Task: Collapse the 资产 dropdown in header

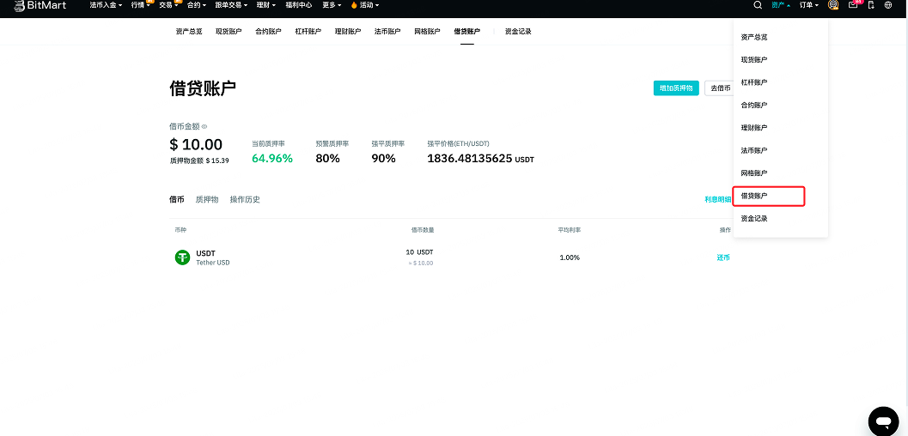Action: pos(781,5)
